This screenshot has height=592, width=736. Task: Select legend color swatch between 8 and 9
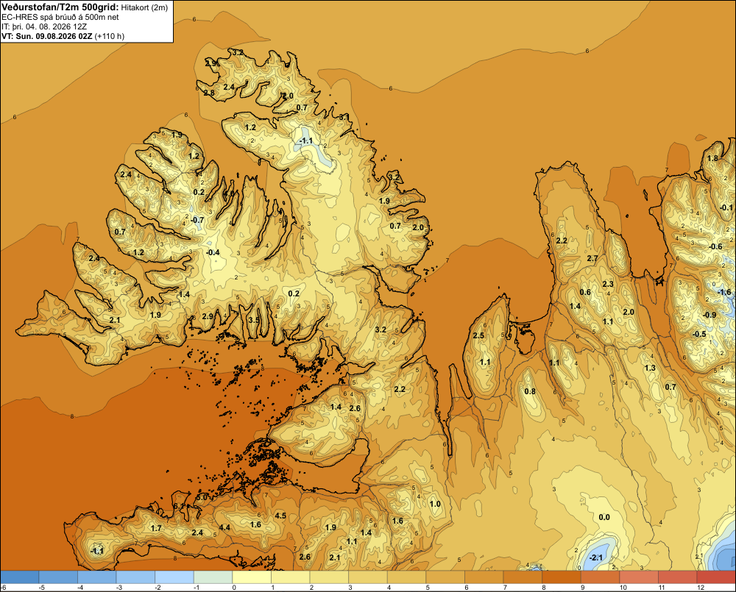tap(562, 577)
